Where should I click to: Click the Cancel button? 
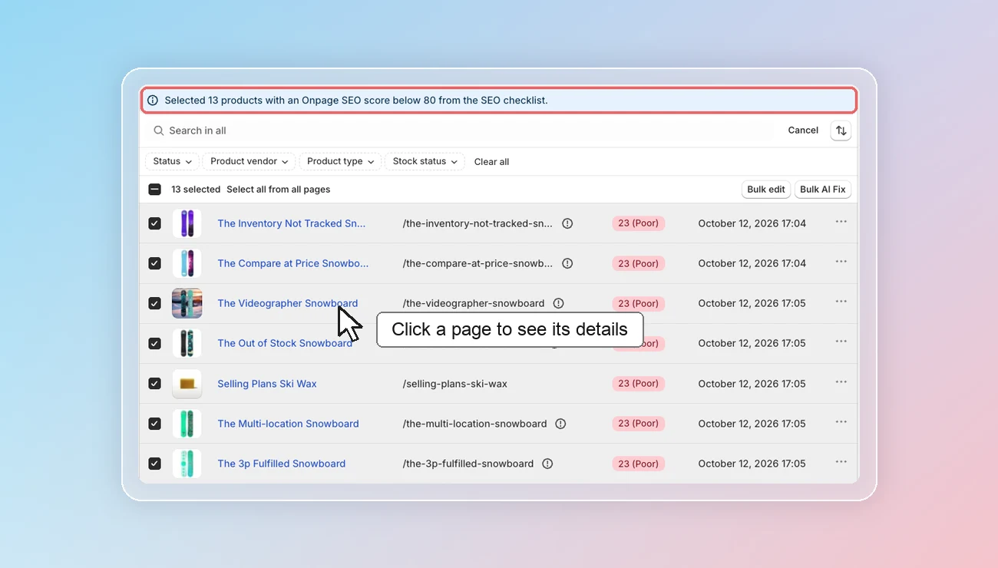pos(803,130)
